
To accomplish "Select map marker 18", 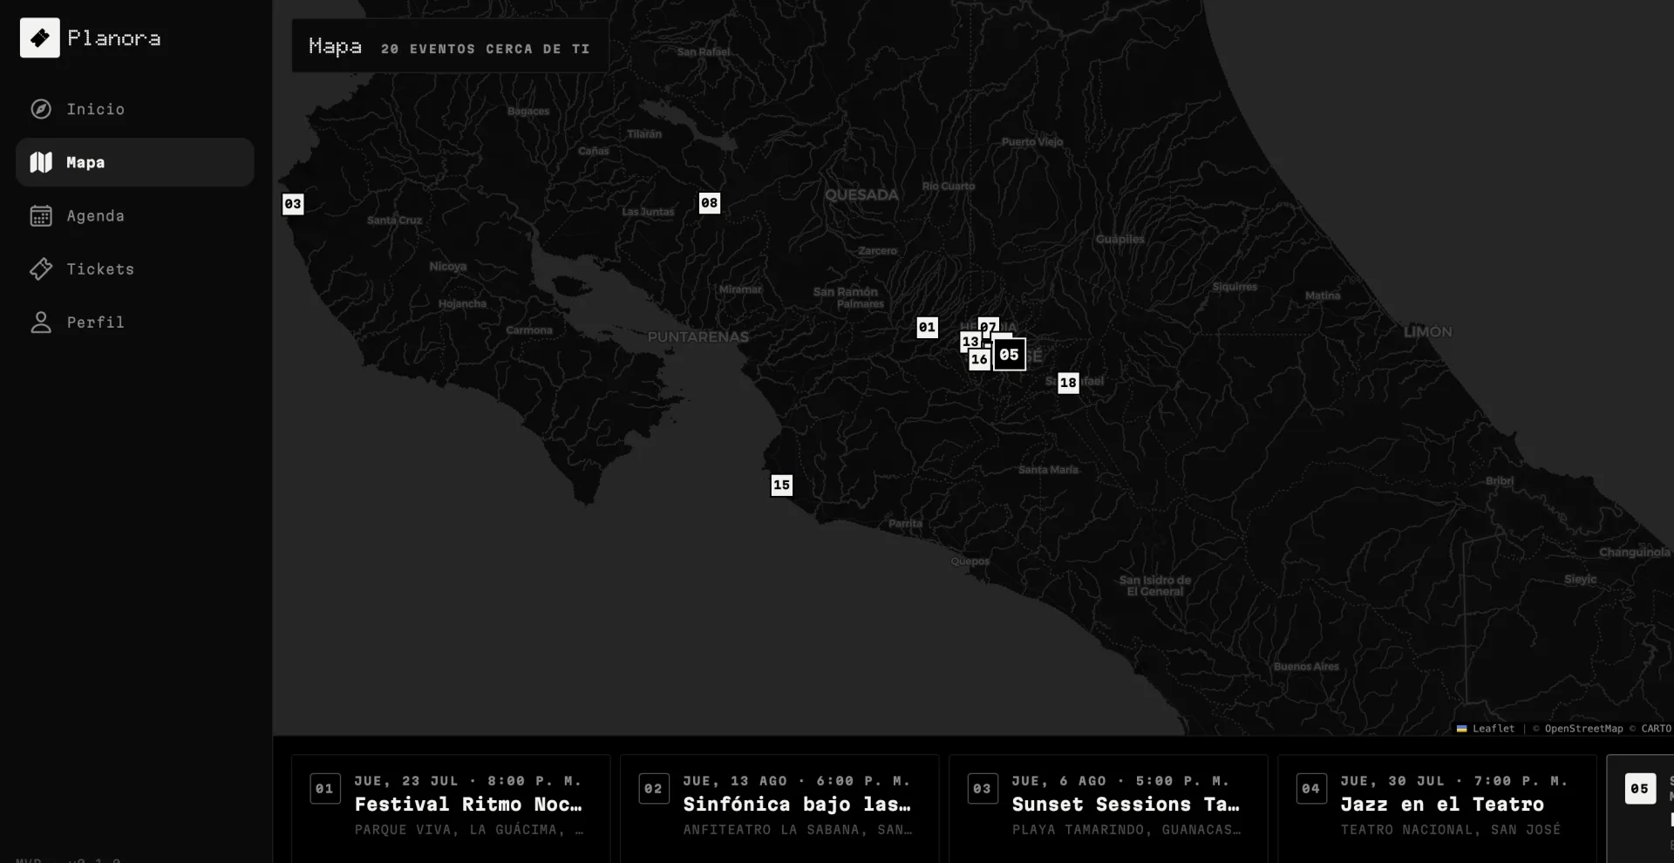I will (x=1068, y=383).
